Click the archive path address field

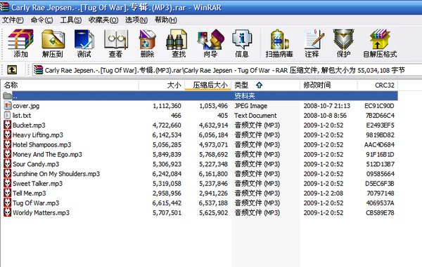[227, 70]
